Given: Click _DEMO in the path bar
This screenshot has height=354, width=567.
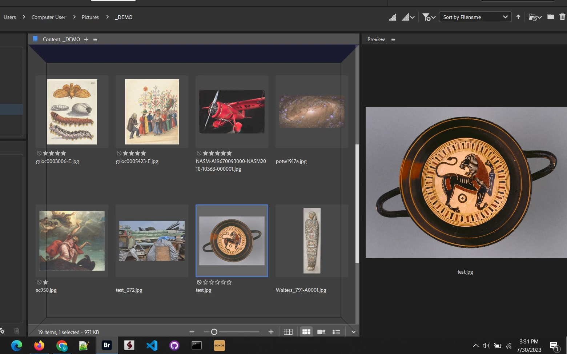Looking at the screenshot, I should pos(124,17).
